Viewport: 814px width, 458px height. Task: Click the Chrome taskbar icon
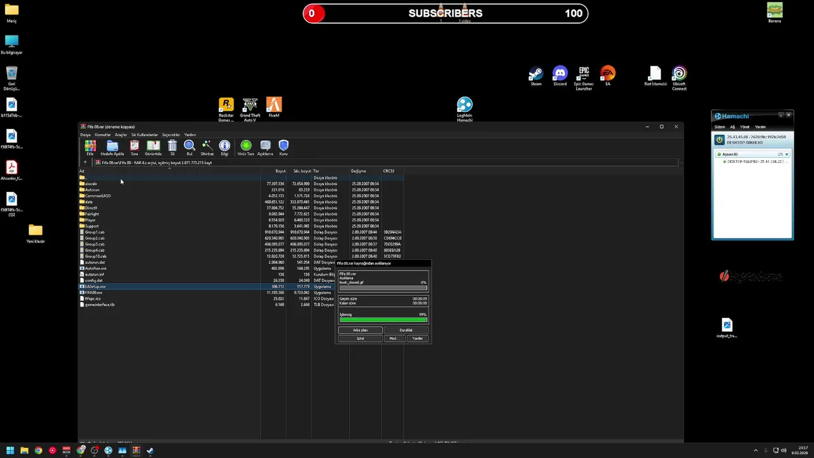pyautogui.click(x=38, y=450)
